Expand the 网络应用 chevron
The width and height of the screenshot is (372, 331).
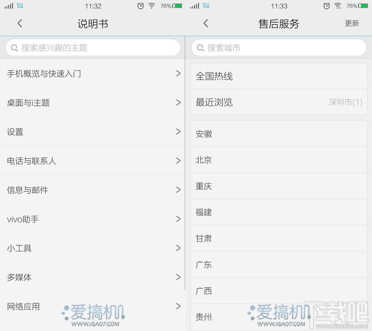[178, 306]
